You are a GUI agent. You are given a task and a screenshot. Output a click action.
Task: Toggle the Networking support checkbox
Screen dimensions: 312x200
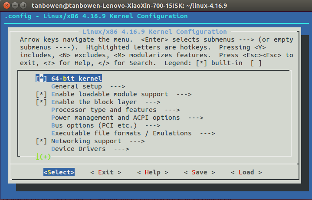[x=41, y=141]
